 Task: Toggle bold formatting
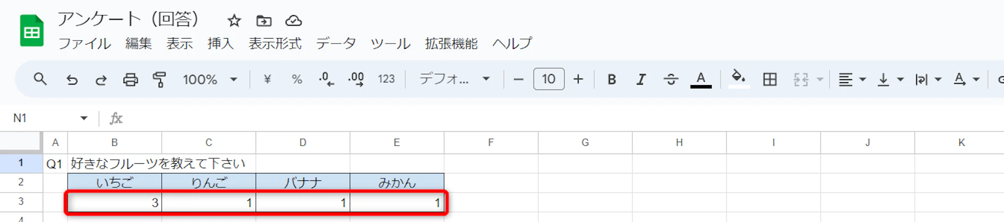[611, 79]
